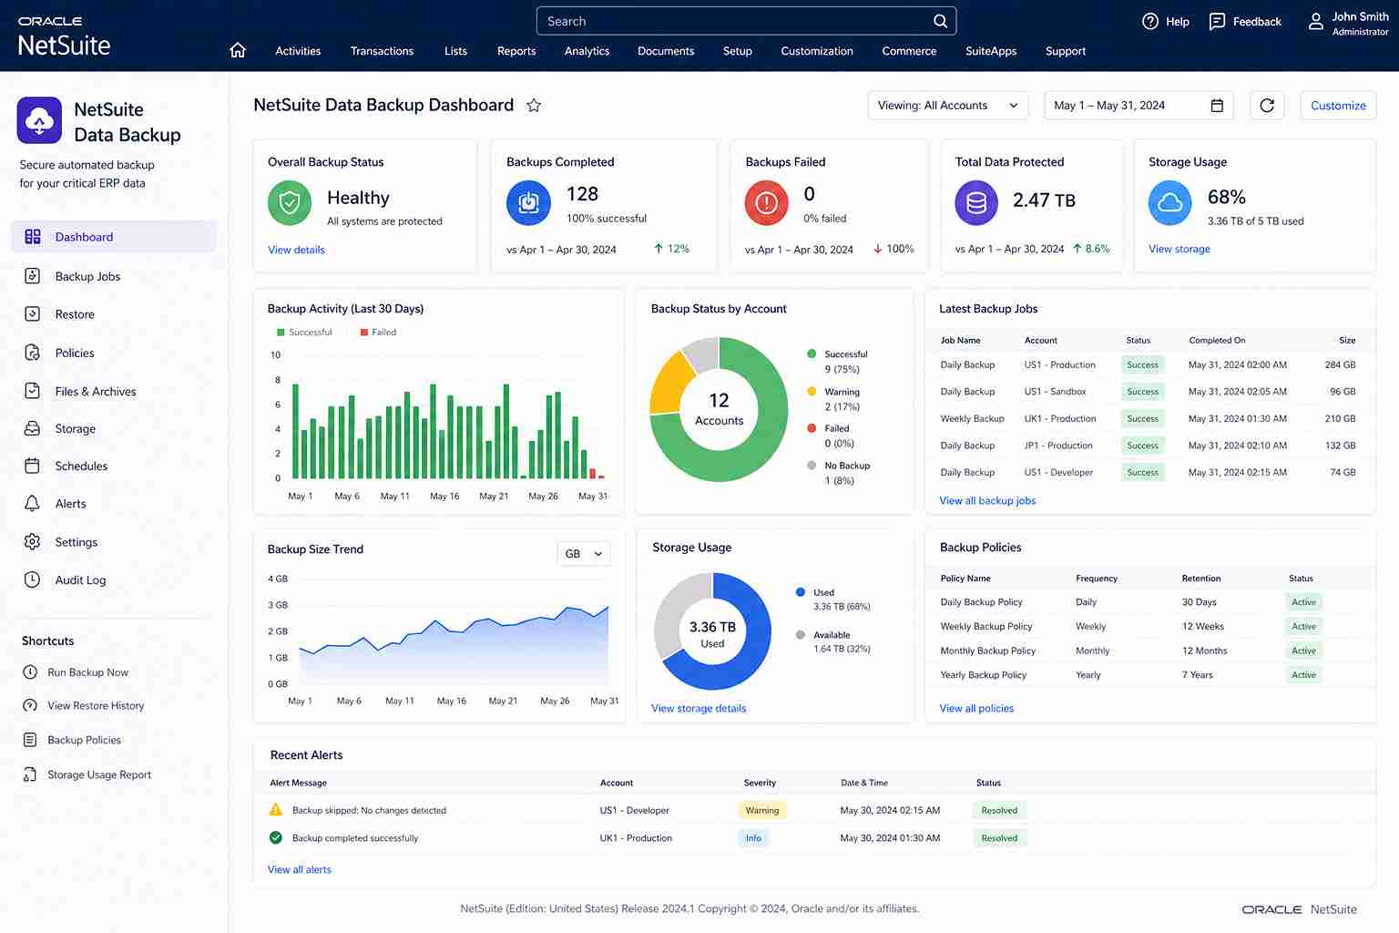Viewport: 1399px width, 933px height.
Task: Click UK1 - Production in Recent Alerts
Action: pyautogui.click(x=636, y=838)
